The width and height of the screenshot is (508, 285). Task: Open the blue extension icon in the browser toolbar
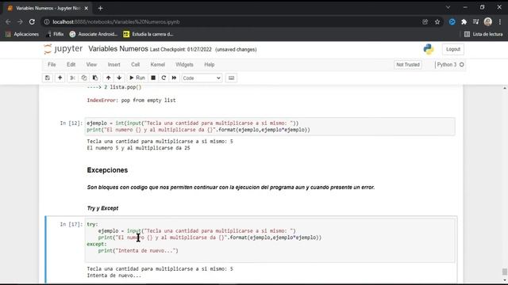(452, 22)
